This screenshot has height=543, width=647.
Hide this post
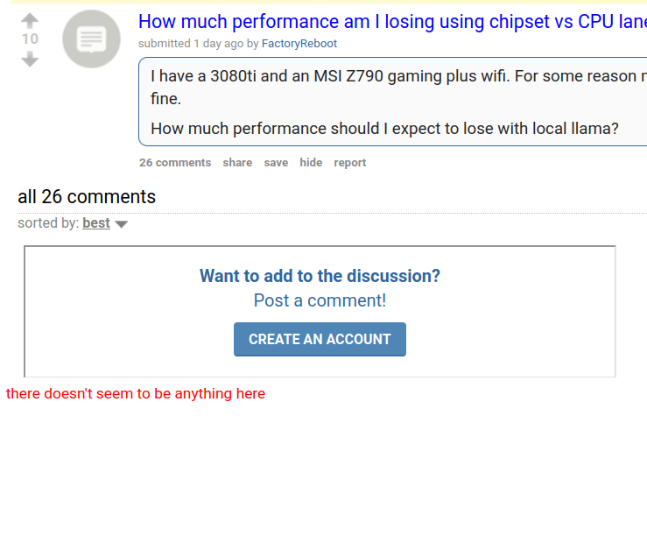tap(311, 163)
